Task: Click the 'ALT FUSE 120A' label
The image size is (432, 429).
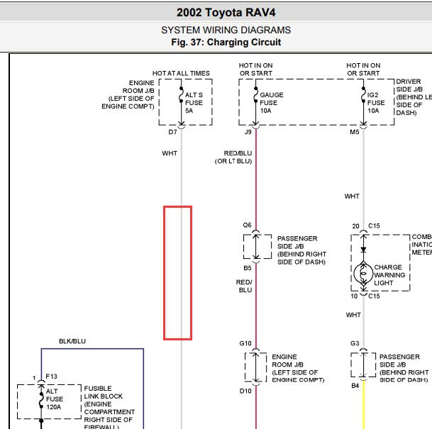Action: 55,399
